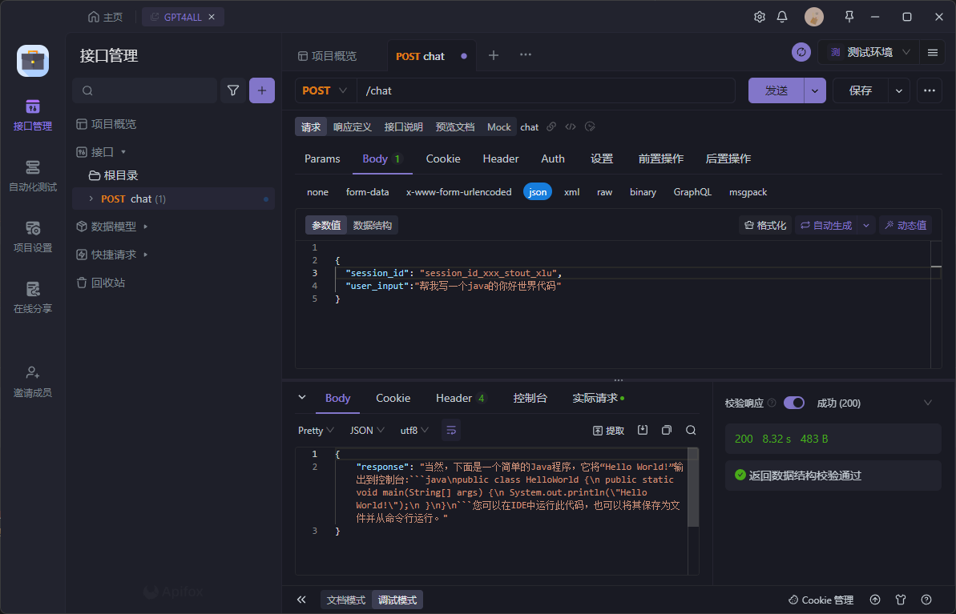Click the response body vertical scrollbar
The width and height of the screenshot is (956, 614).
point(692,488)
